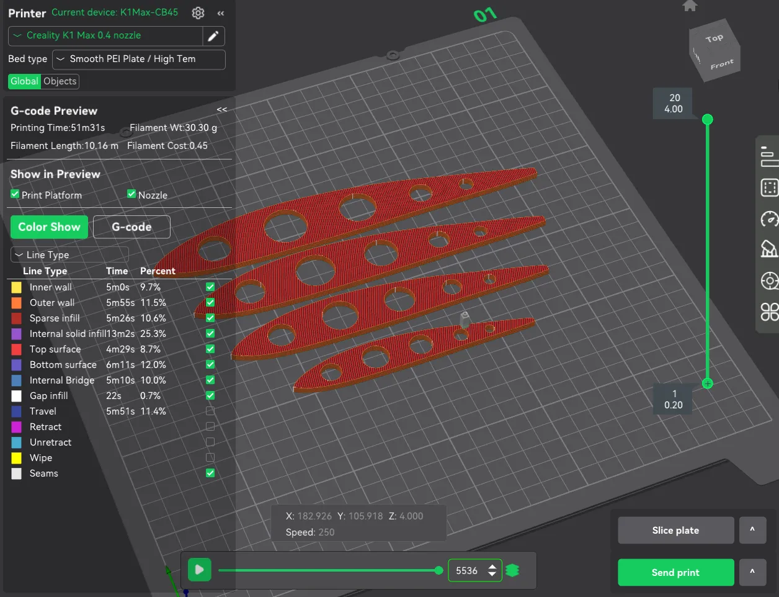Viewport: 779px width, 597px height.
Task: Click the home view icon top right
Action: pos(688,6)
